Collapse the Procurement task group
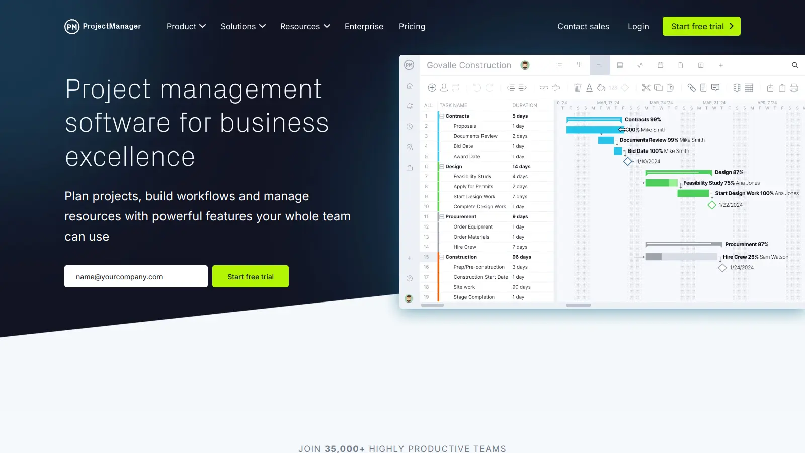Screen dimensions: 805x453 click(441, 217)
